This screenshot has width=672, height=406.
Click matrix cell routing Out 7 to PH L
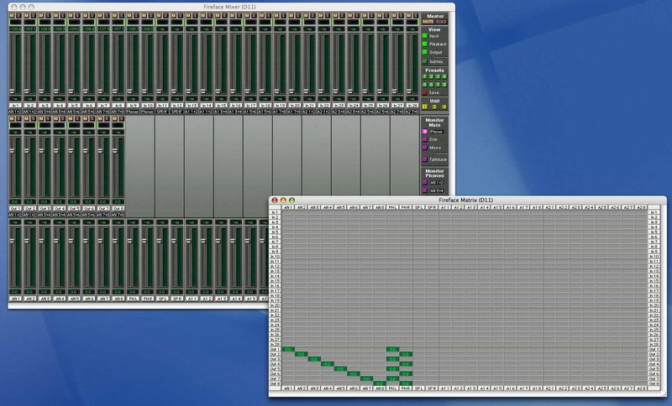(392, 378)
